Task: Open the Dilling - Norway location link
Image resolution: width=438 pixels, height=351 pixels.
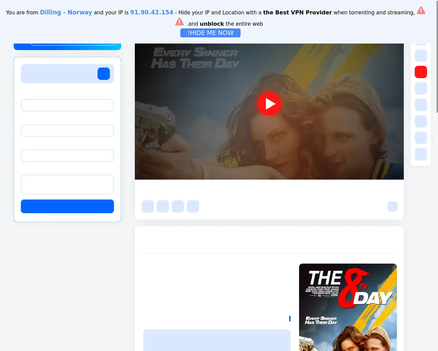Action: pos(66,12)
